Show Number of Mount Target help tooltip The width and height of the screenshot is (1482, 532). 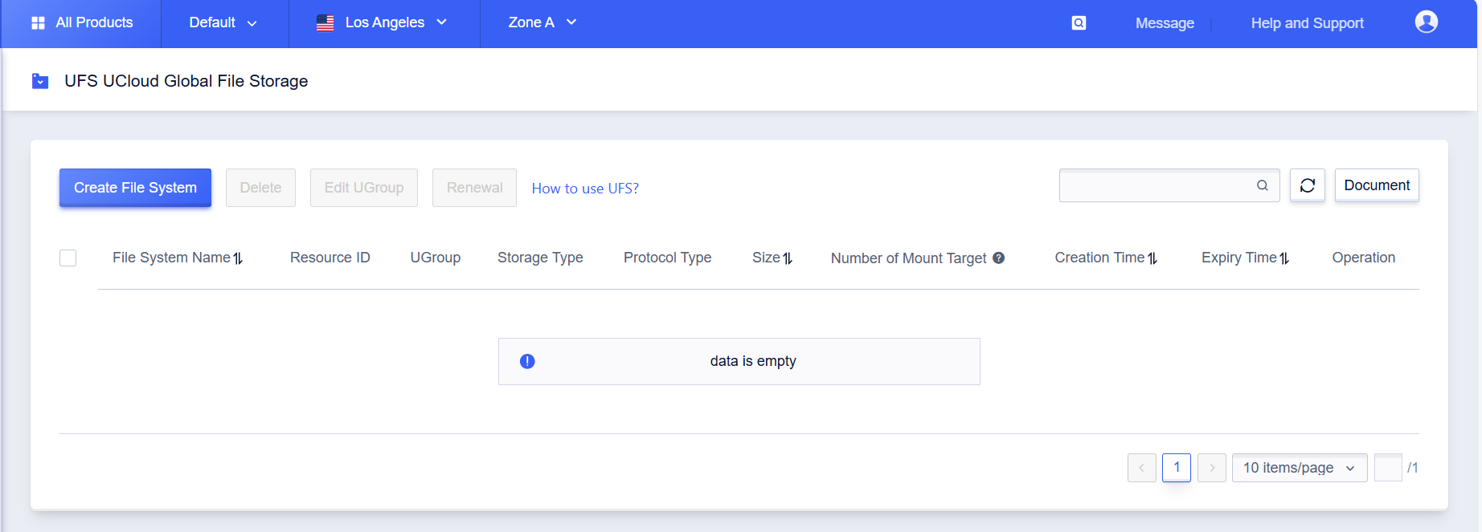tap(998, 258)
